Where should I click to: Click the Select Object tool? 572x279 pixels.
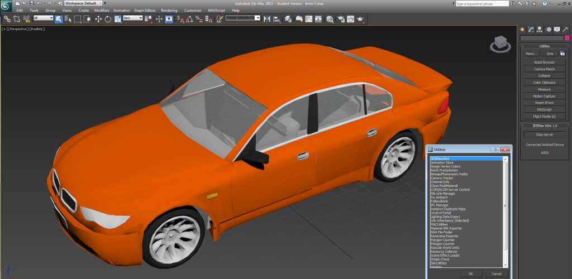click(58, 18)
